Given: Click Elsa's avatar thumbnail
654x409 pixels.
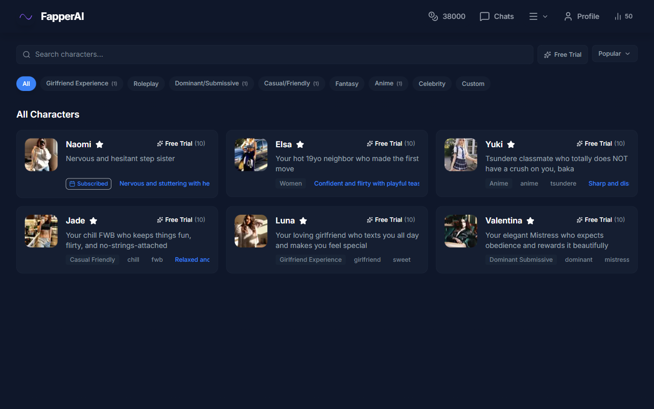Looking at the screenshot, I should coord(250,154).
